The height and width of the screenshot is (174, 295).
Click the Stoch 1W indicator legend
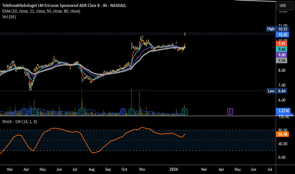click(x=20, y=122)
